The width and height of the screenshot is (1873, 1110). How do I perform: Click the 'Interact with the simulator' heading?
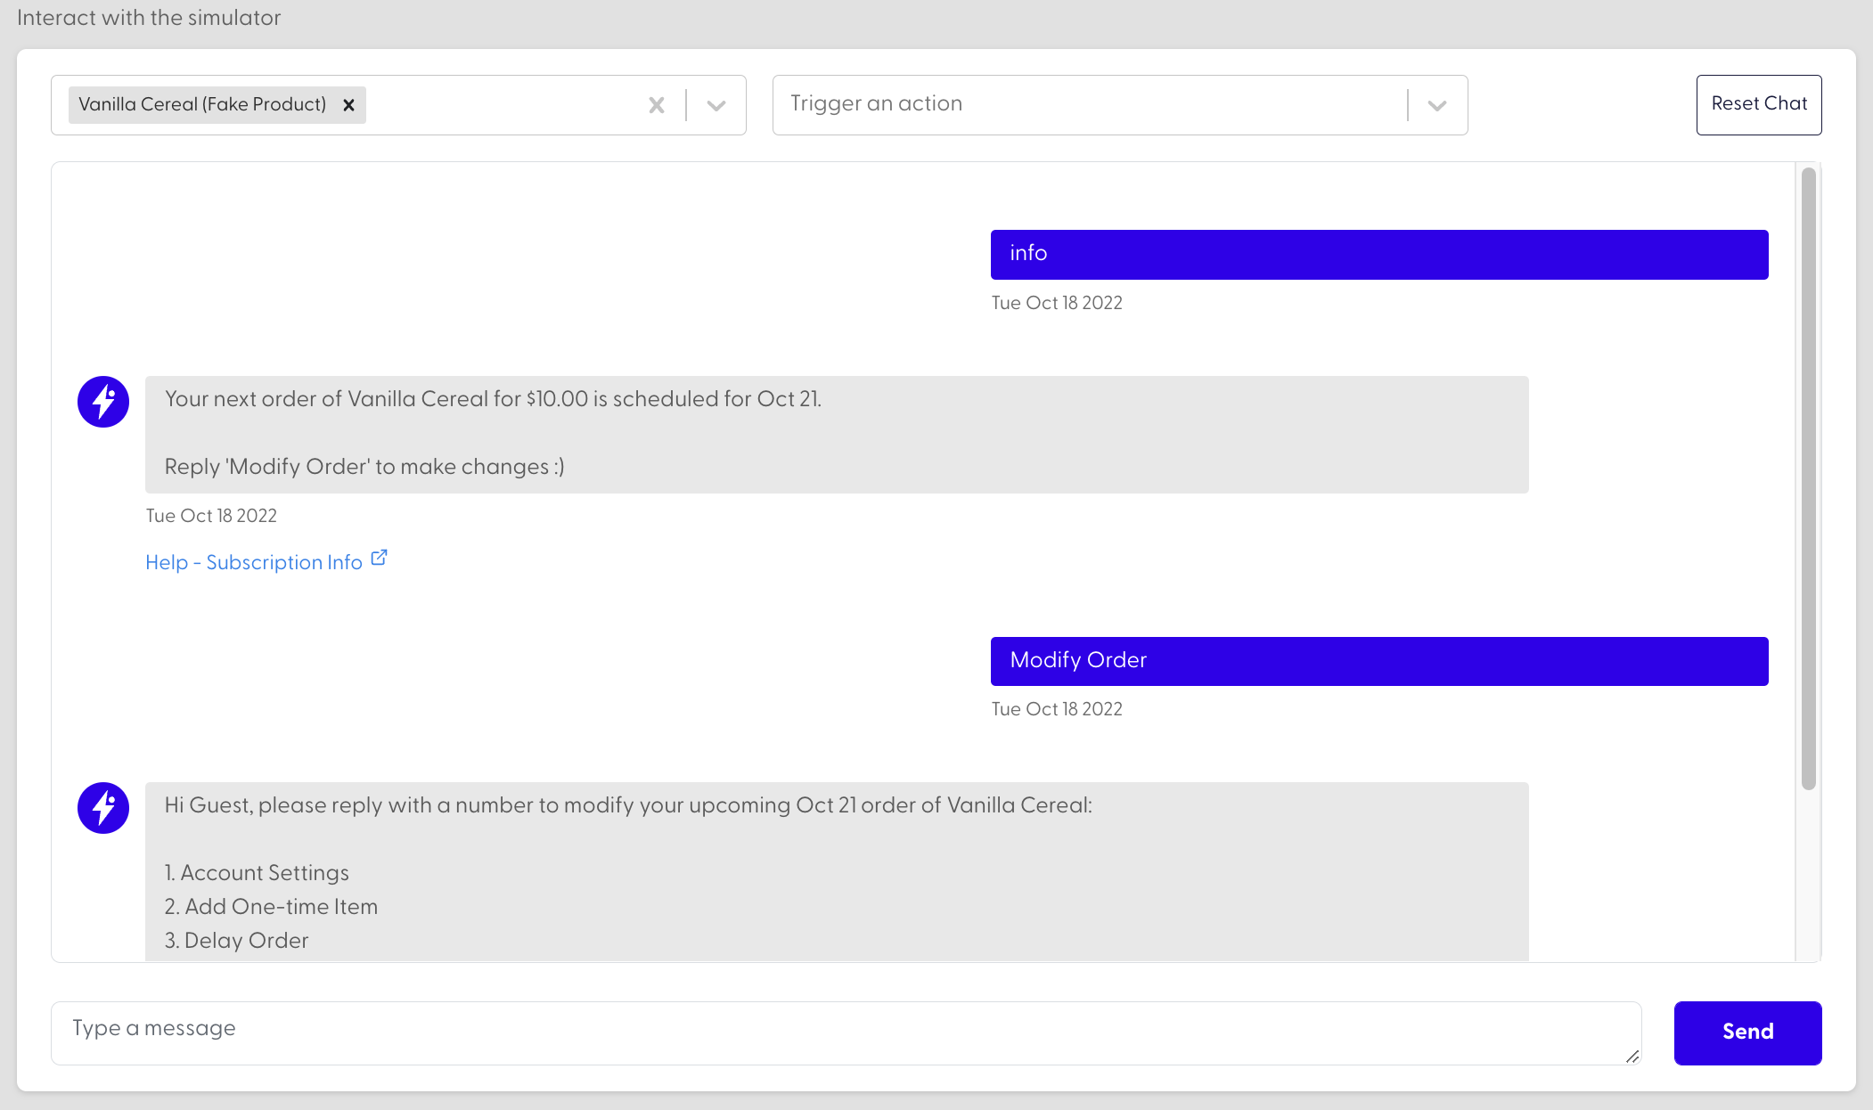(x=149, y=18)
